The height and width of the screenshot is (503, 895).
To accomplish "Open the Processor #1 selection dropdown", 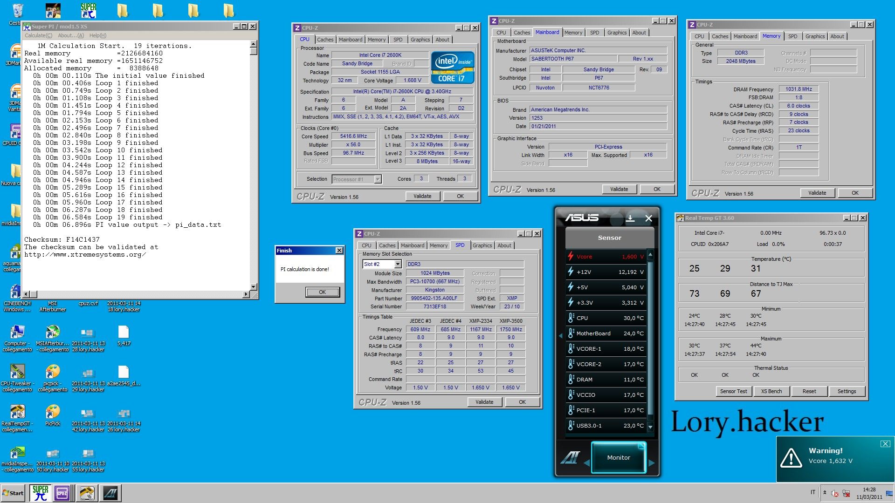I will click(x=378, y=179).
